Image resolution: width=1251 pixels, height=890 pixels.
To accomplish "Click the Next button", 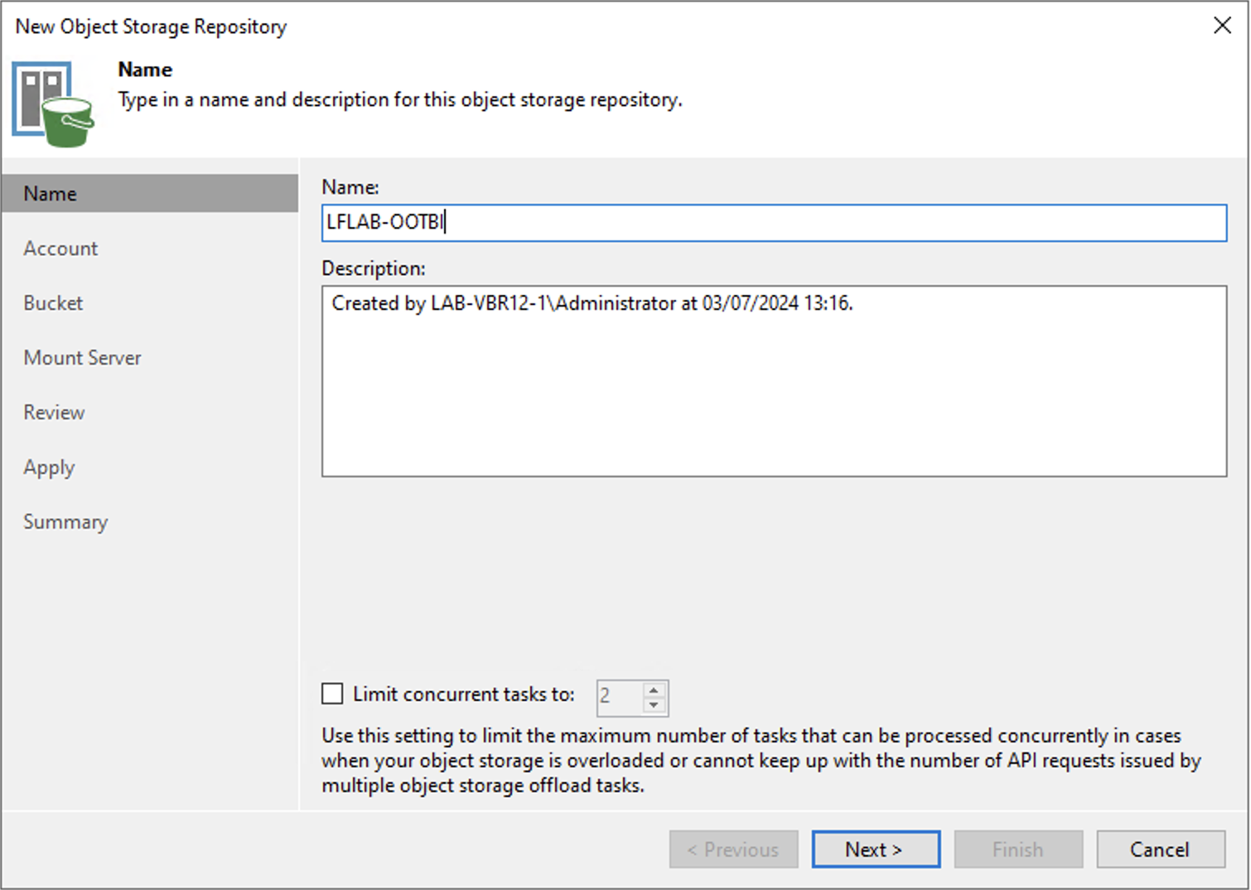I will coord(875,849).
